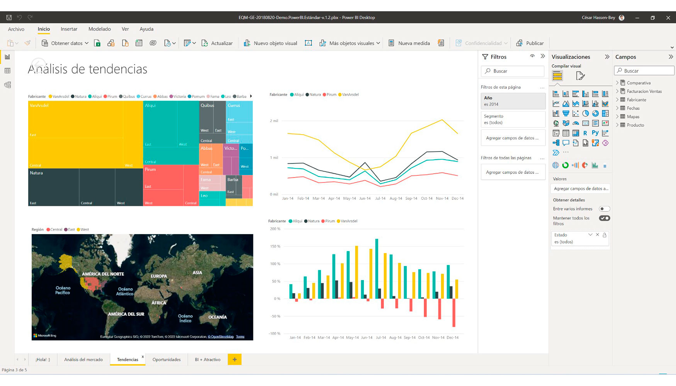The width and height of the screenshot is (676, 386).
Task: Open the Format visual paintbrush tab
Action: coord(580,76)
